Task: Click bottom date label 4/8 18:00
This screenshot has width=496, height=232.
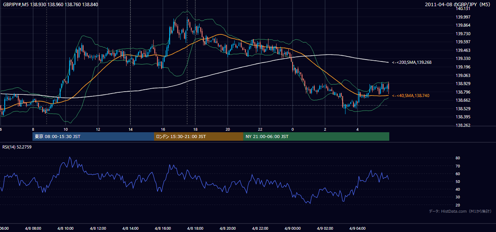Action: pos(195,229)
